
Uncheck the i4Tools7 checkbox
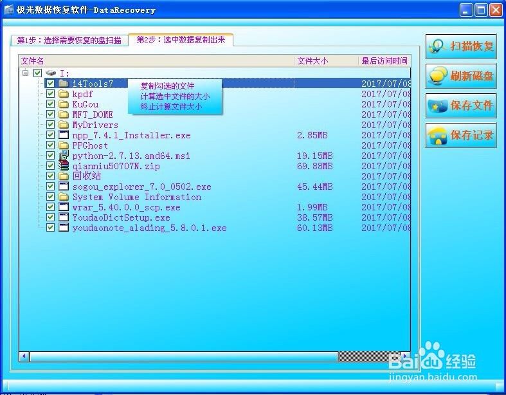click(x=50, y=84)
